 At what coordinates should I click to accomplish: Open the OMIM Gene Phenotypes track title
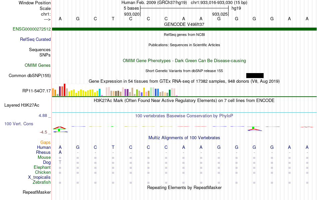pyautogui.click(x=184, y=60)
